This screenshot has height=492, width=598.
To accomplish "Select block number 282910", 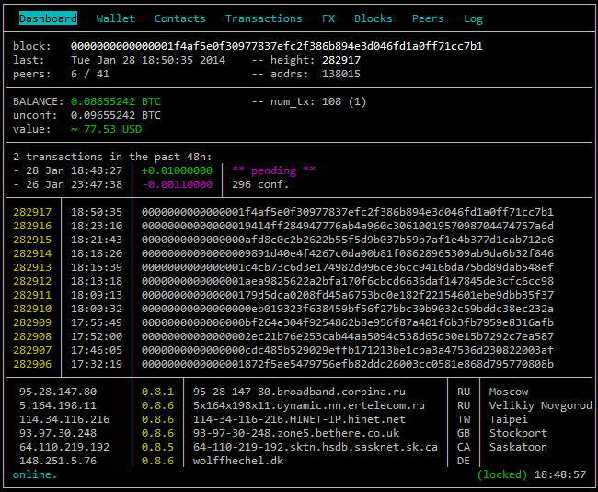I will coord(32,309).
